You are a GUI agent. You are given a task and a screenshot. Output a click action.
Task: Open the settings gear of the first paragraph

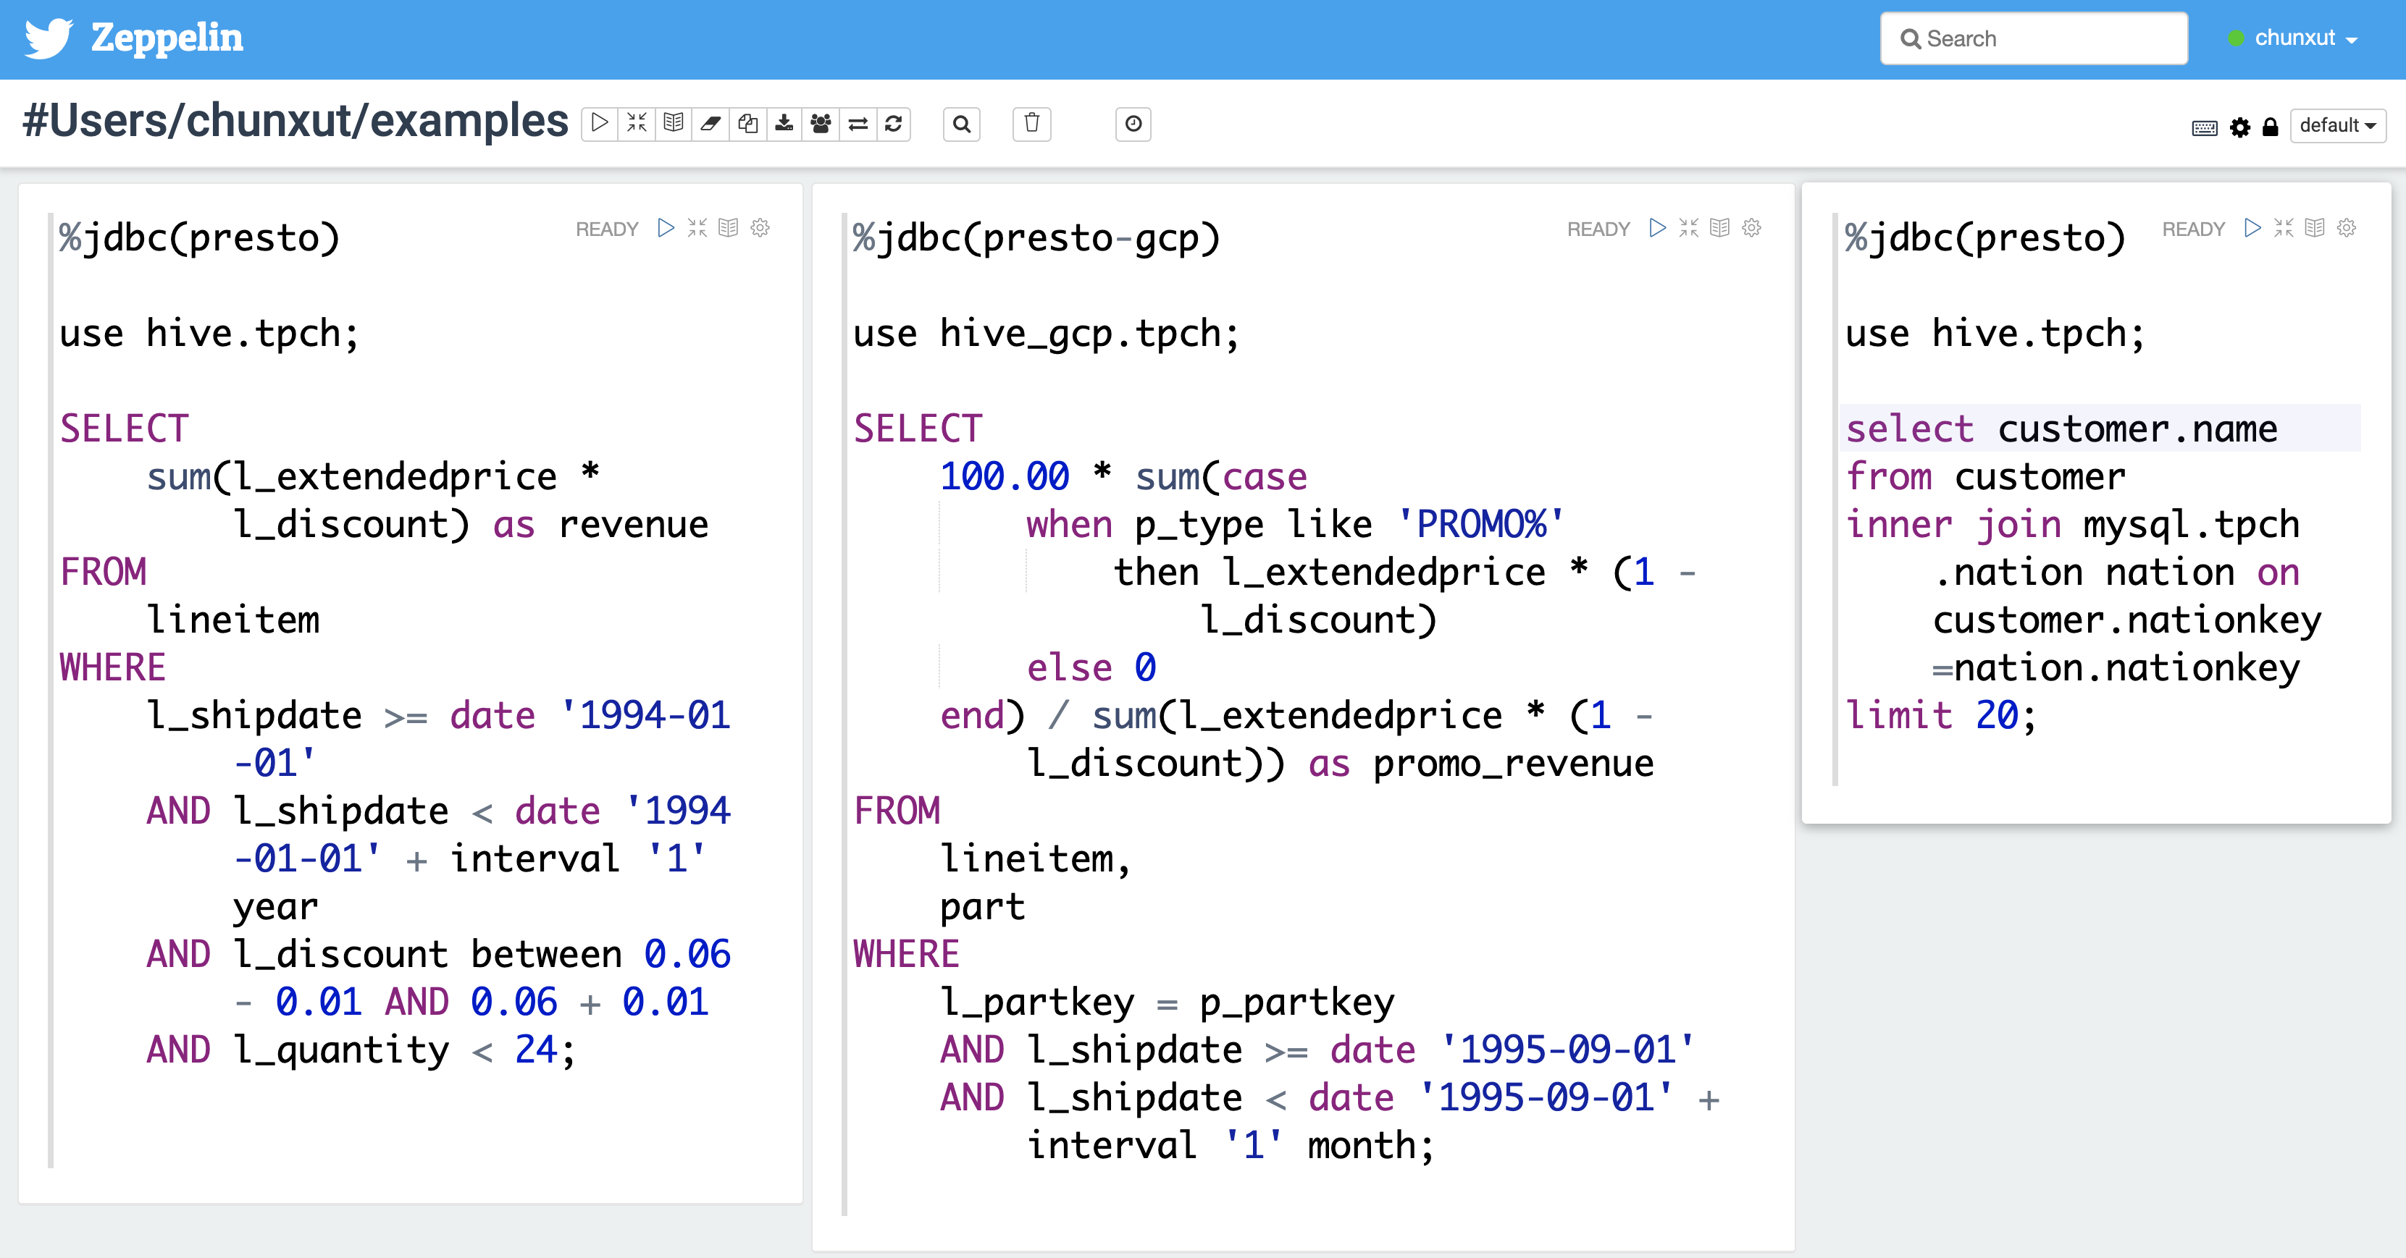760,229
